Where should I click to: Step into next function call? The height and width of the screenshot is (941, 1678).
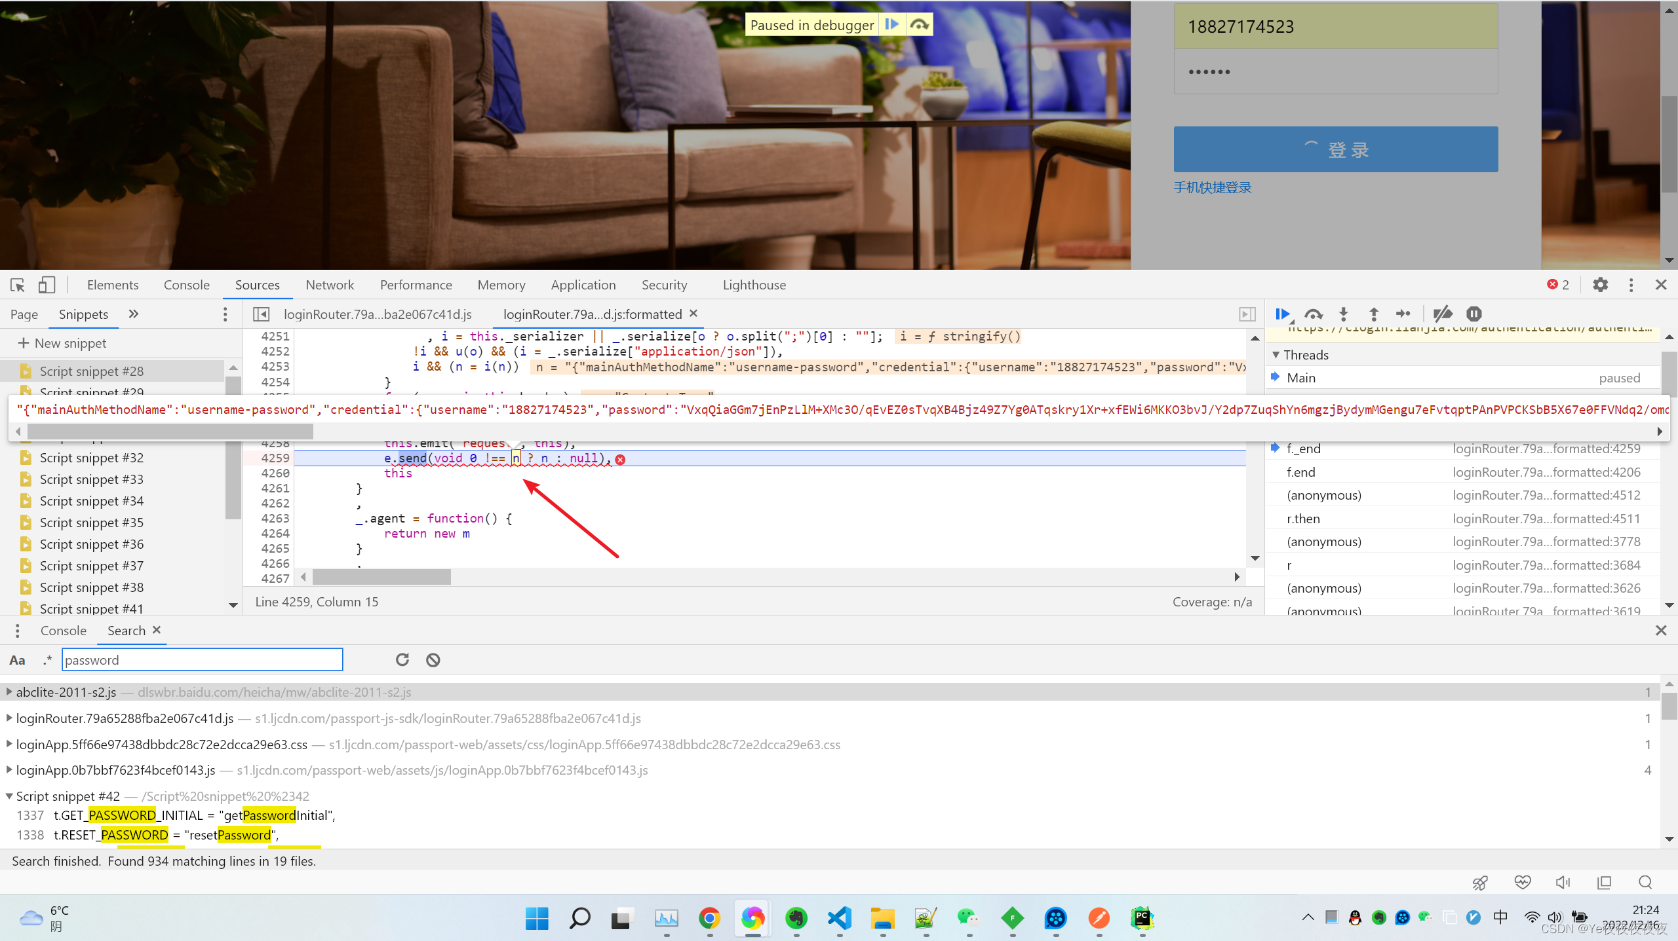tap(1343, 314)
